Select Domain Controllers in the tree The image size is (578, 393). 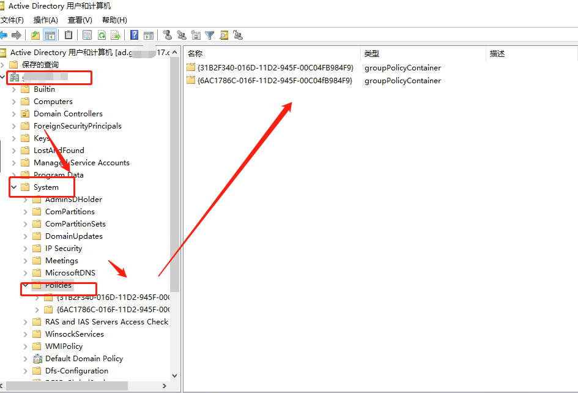coord(68,114)
